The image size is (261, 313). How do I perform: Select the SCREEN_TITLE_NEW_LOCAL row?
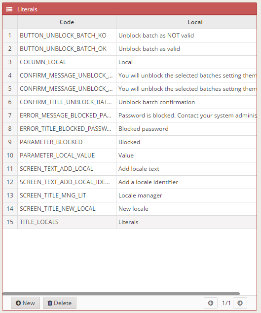pyautogui.click(x=130, y=209)
